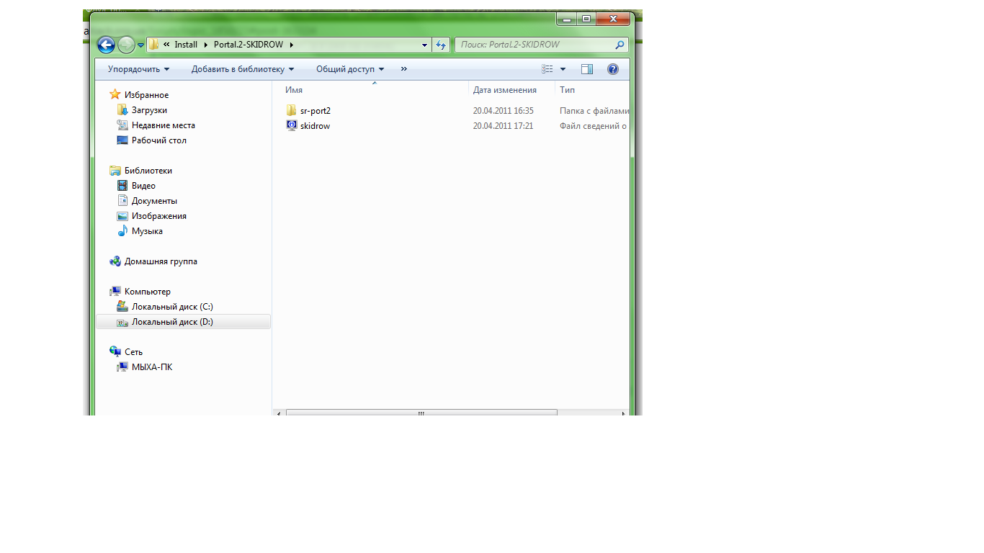Open the МЫХА-ПК network computer
The image size is (984, 553).
click(151, 367)
